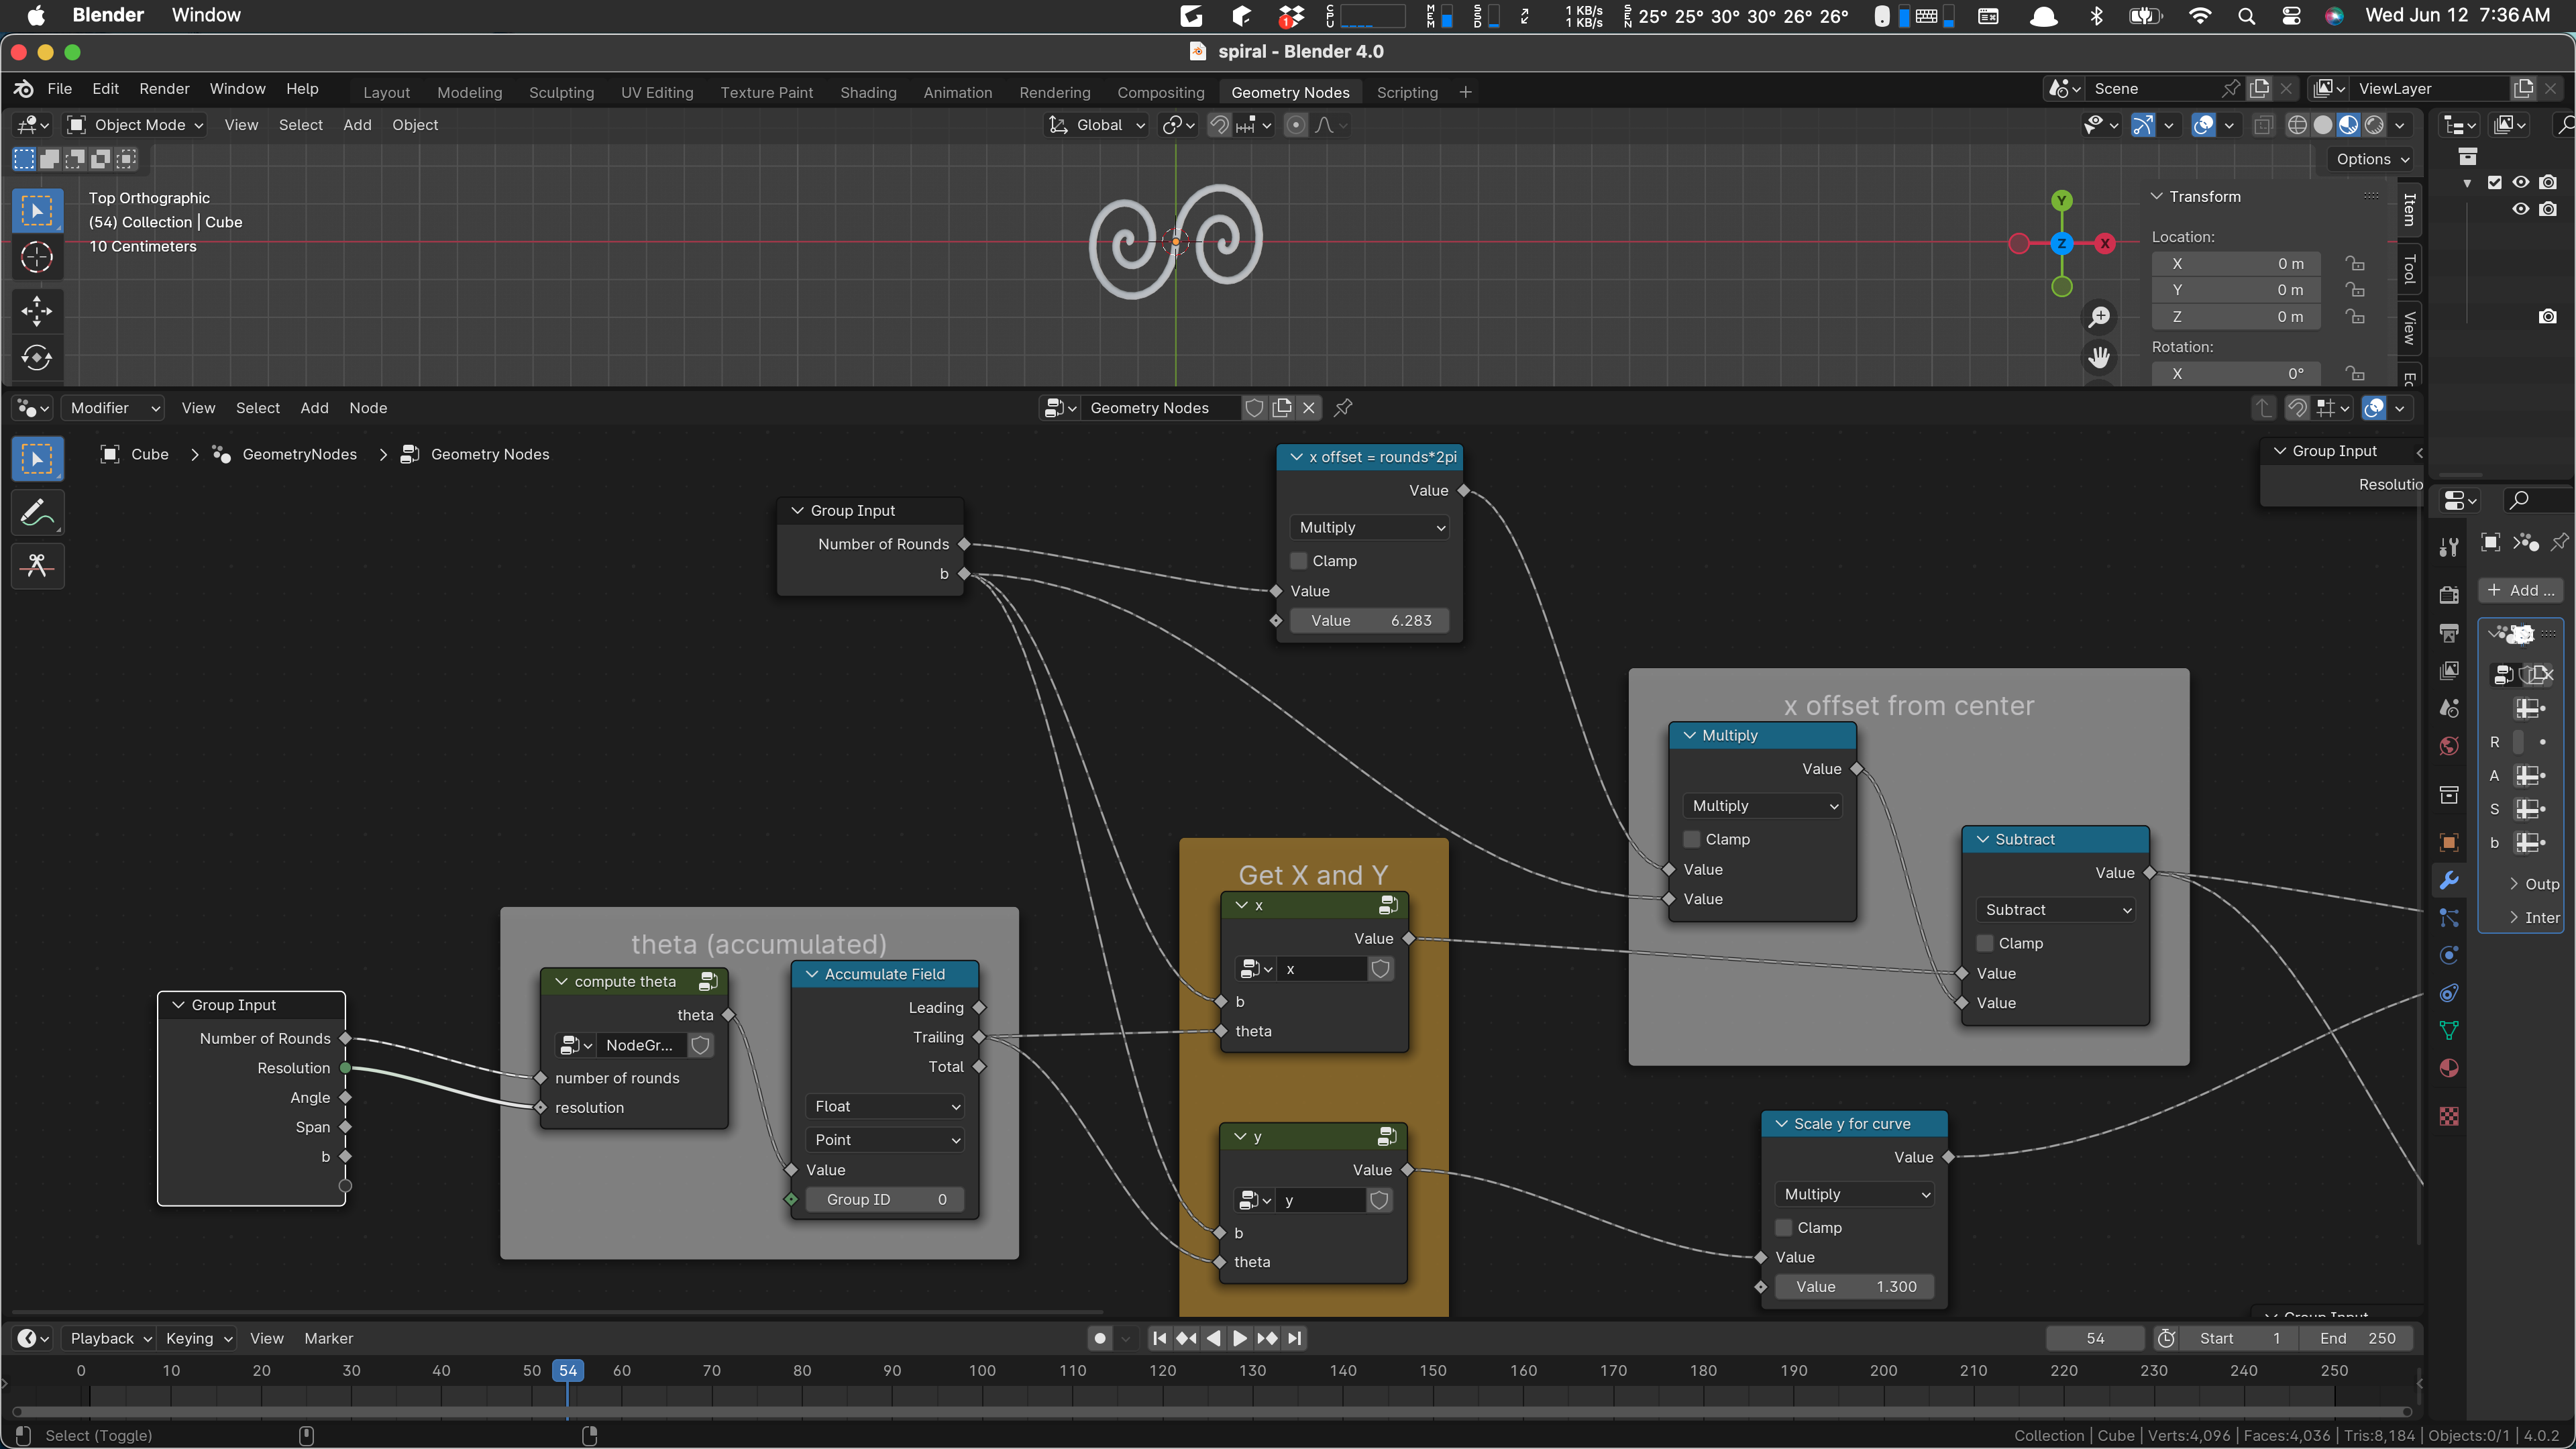Unlink the Geometry Nodes data-block
Viewport: 2576px width, 1449px height.
pyautogui.click(x=1308, y=407)
